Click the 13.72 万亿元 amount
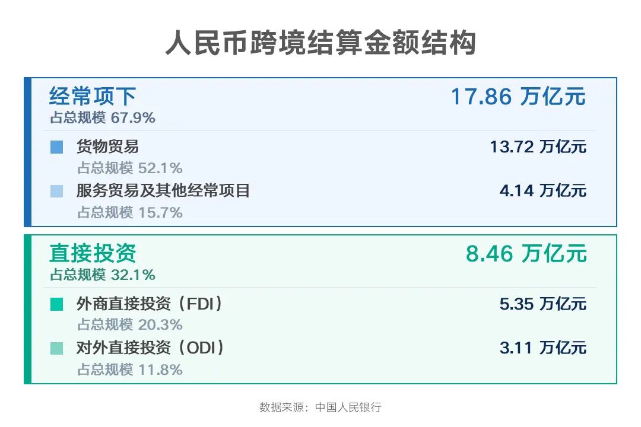Viewport: 641px width, 427px height. pyautogui.click(x=538, y=146)
